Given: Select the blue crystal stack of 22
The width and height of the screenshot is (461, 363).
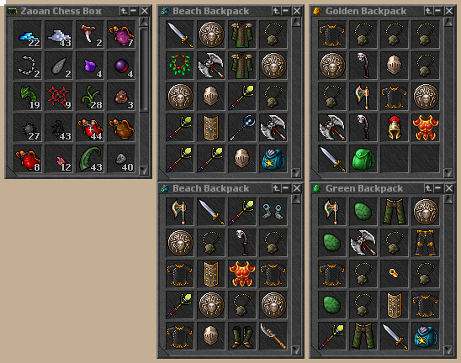Looking at the screenshot, I should [x=28, y=34].
